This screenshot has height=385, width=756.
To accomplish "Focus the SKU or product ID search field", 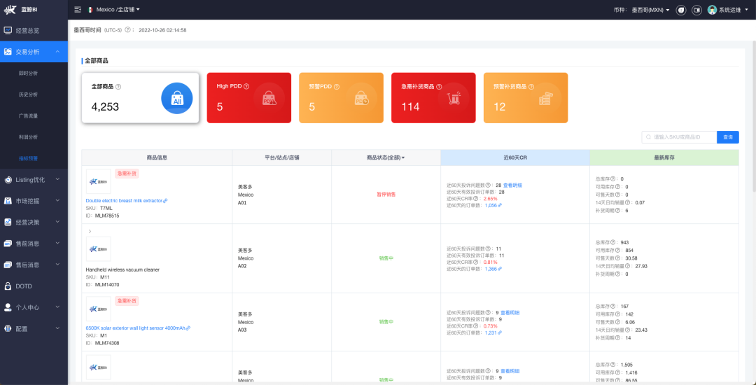I will click(679, 137).
